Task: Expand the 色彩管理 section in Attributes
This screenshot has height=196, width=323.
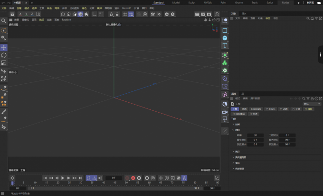Action: (x=233, y=169)
